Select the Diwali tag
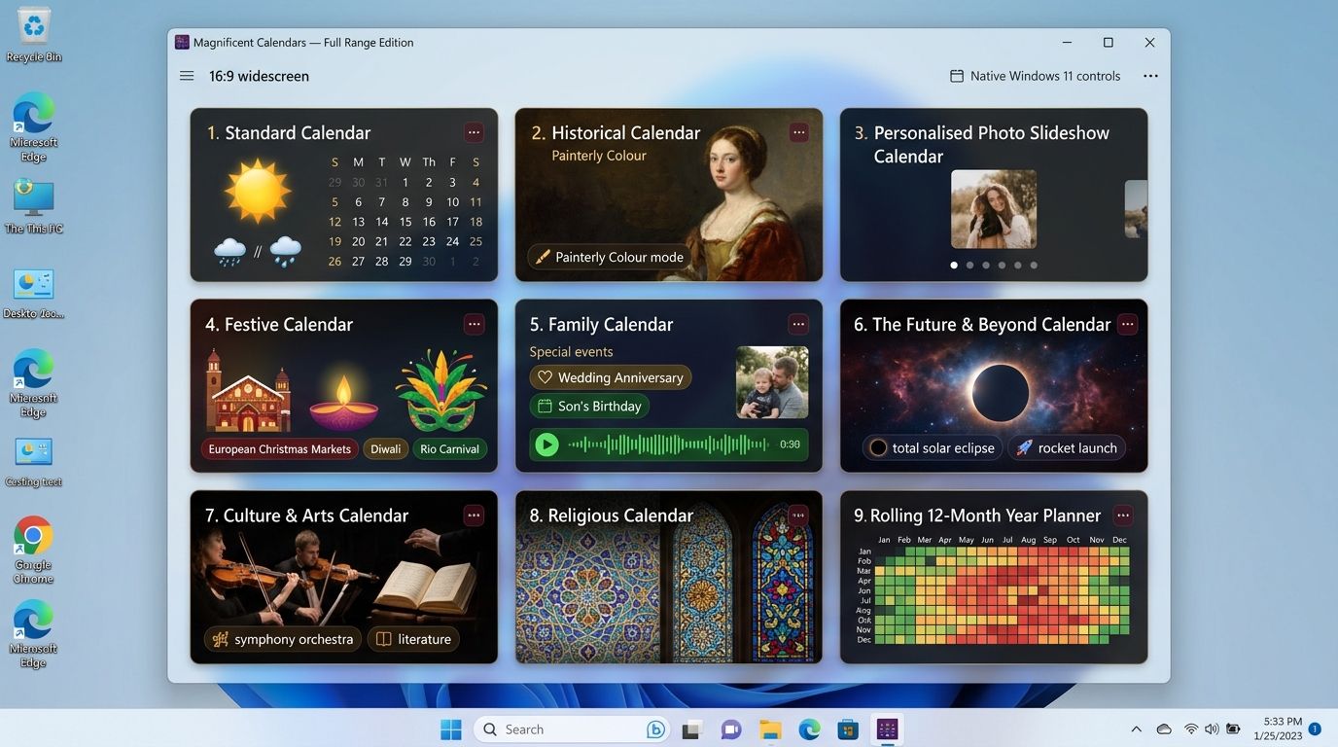The height and width of the screenshot is (747, 1338). pyautogui.click(x=385, y=449)
